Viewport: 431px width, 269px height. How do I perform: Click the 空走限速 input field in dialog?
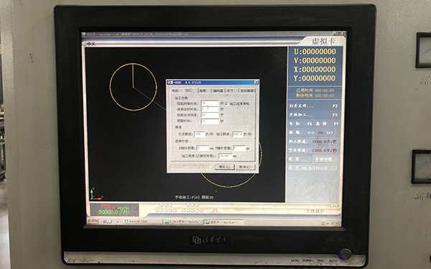(x=199, y=134)
